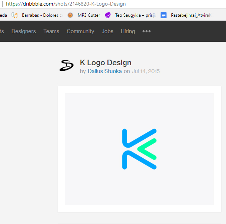Viewport: 226px width, 224px height.
Task: Click the purple Teo Saugykla bookmark favicon
Action: click(x=108, y=15)
